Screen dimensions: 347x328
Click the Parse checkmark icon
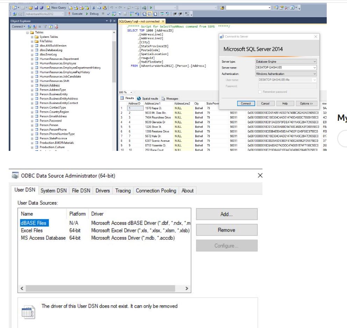click(108, 14)
